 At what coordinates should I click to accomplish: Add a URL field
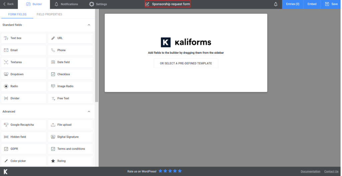tap(70, 38)
